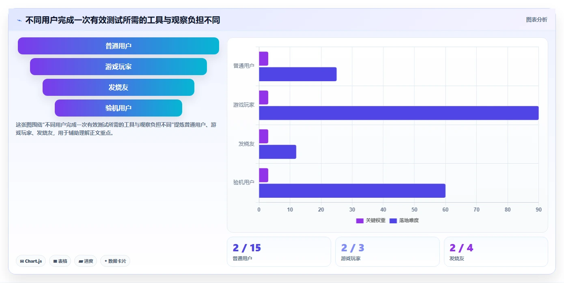Click the 发烧友 y-axis label
The height and width of the screenshot is (283, 564).
point(246,144)
